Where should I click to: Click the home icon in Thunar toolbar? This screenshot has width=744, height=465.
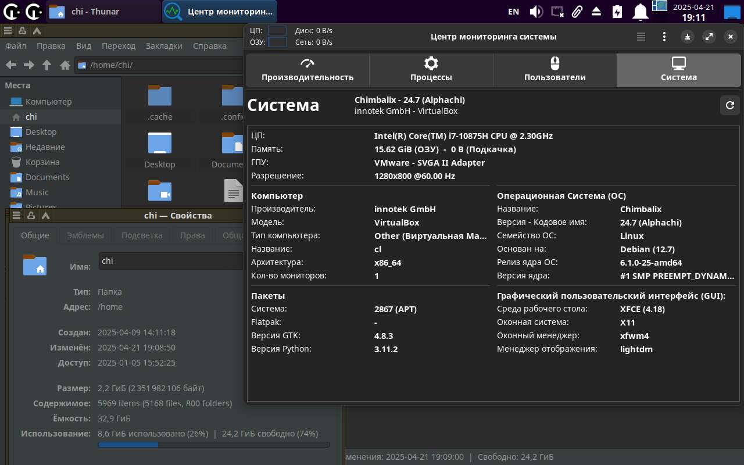[65, 65]
